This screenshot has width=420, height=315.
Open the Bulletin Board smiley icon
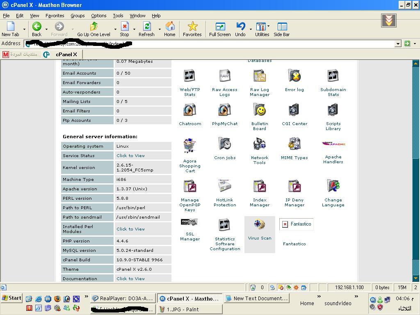[259, 110]
